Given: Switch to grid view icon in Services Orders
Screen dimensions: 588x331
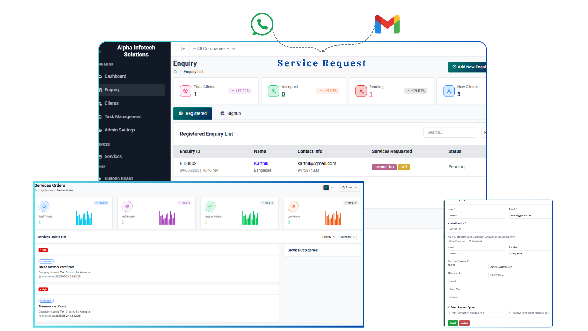Looking at the screenshot, I should coord(332,188).
